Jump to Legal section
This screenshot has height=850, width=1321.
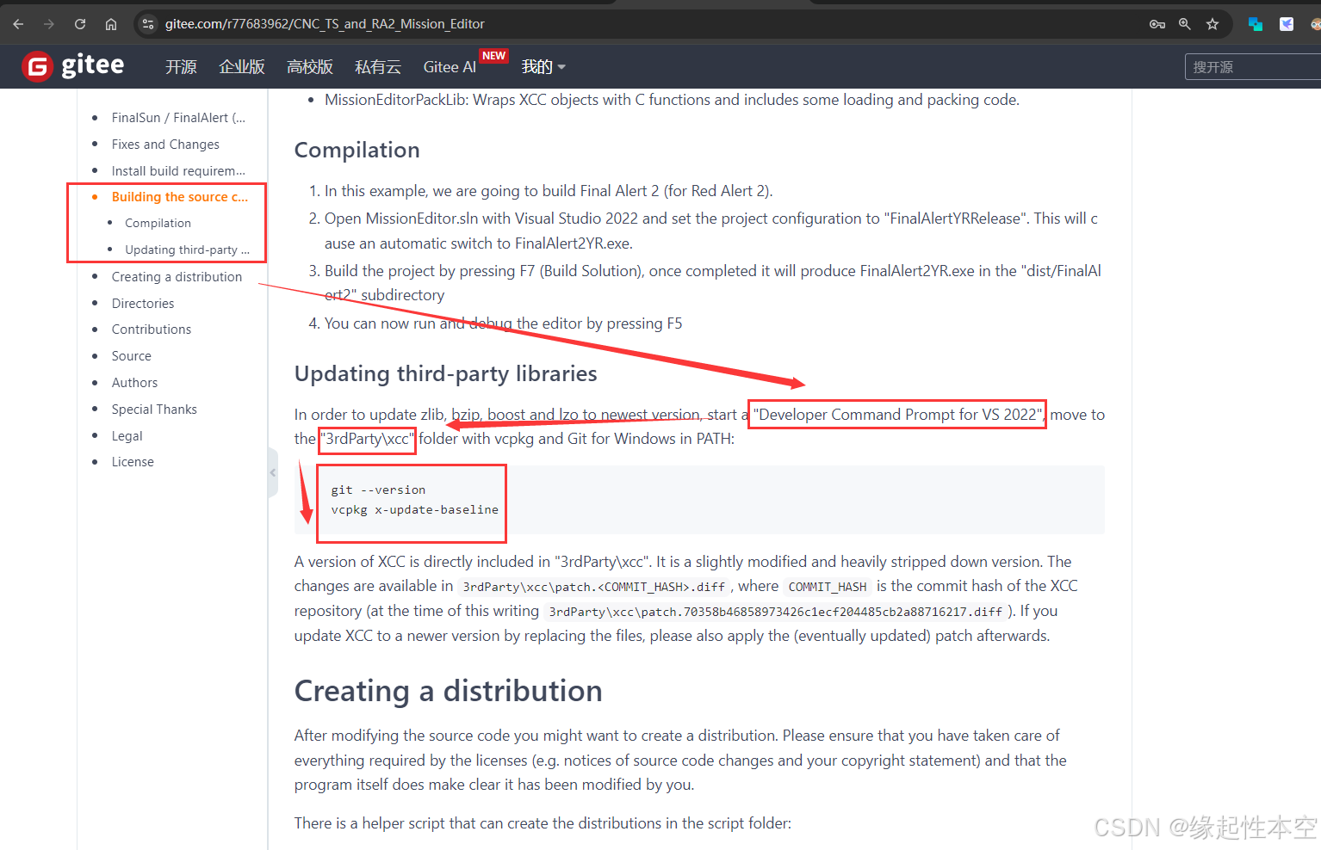pos(127,436)
